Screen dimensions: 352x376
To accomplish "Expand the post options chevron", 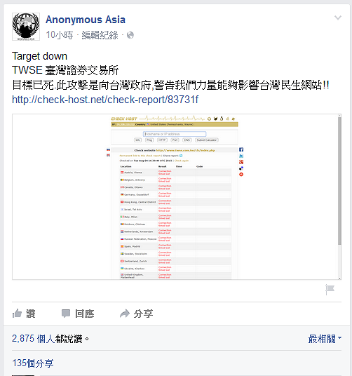I will pyautogui.click(x=337, y=18).
